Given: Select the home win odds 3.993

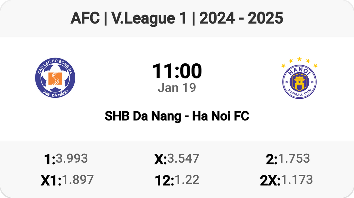Looking at the screenshot, I should (x=71, y=158).
